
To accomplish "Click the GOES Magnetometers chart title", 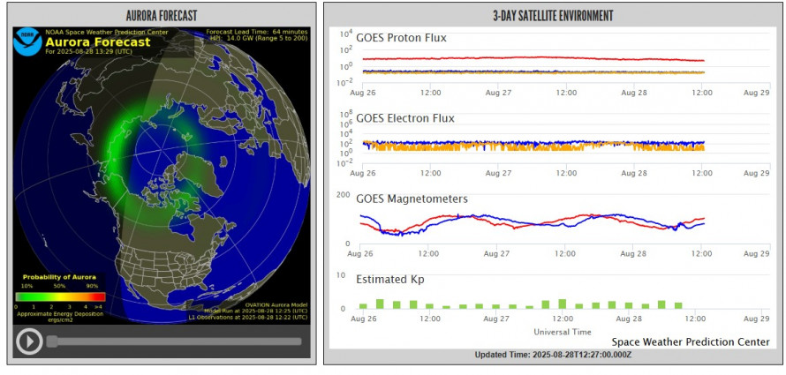I will coord(412,199).
